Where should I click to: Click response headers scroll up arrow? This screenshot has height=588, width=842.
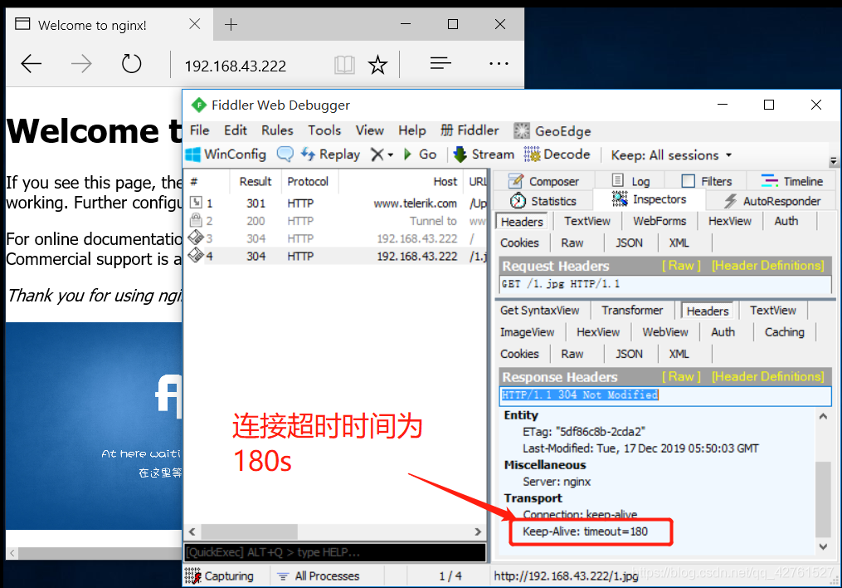pyautogui.click(x=823, y=416)
